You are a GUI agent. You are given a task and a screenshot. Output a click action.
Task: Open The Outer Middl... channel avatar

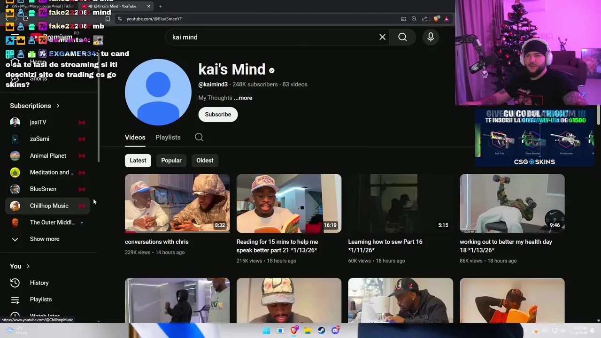(15, 223)
